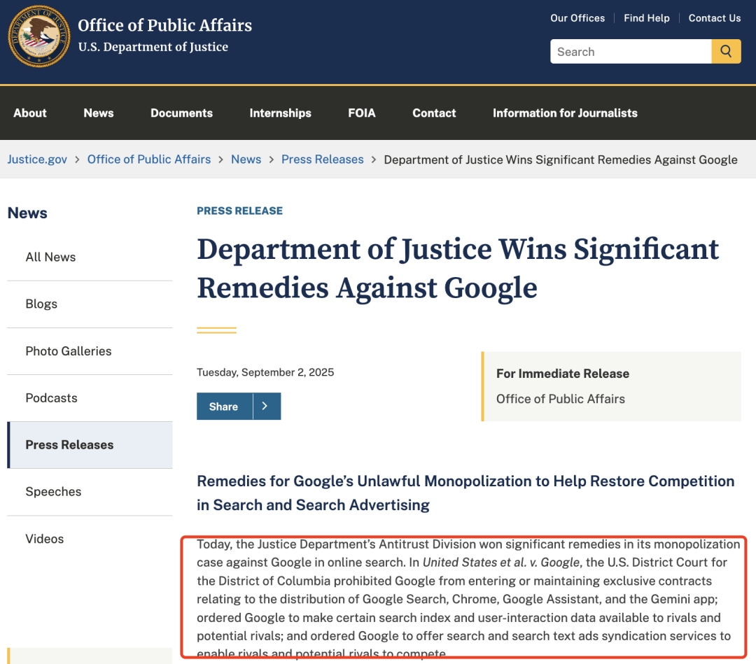The height and width of the screenshot is (664, 756).
Task: Go to Internships in navigation bar
Action: (280, 113)
